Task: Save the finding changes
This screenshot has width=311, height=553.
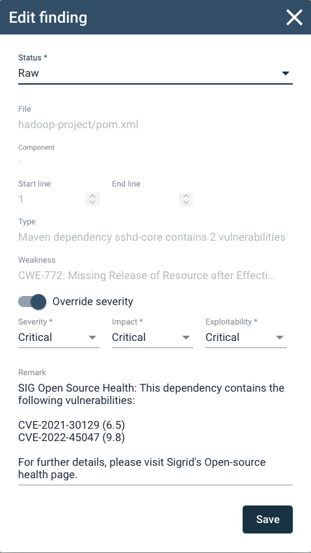Action: [x=267, y=519]
